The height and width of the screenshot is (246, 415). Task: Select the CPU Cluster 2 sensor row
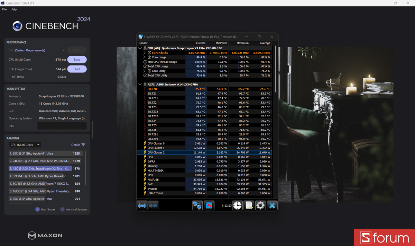[x=204, y=152]
